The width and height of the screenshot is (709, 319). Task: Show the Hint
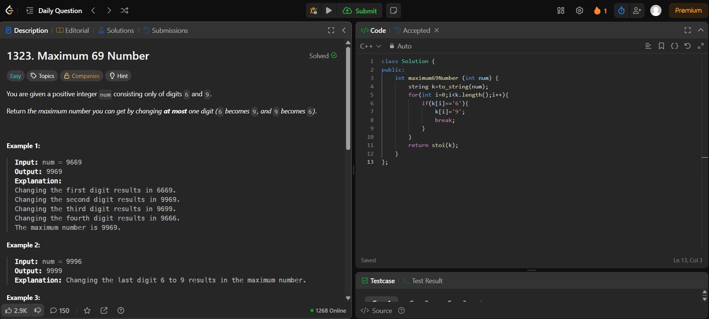click(118, 76)
